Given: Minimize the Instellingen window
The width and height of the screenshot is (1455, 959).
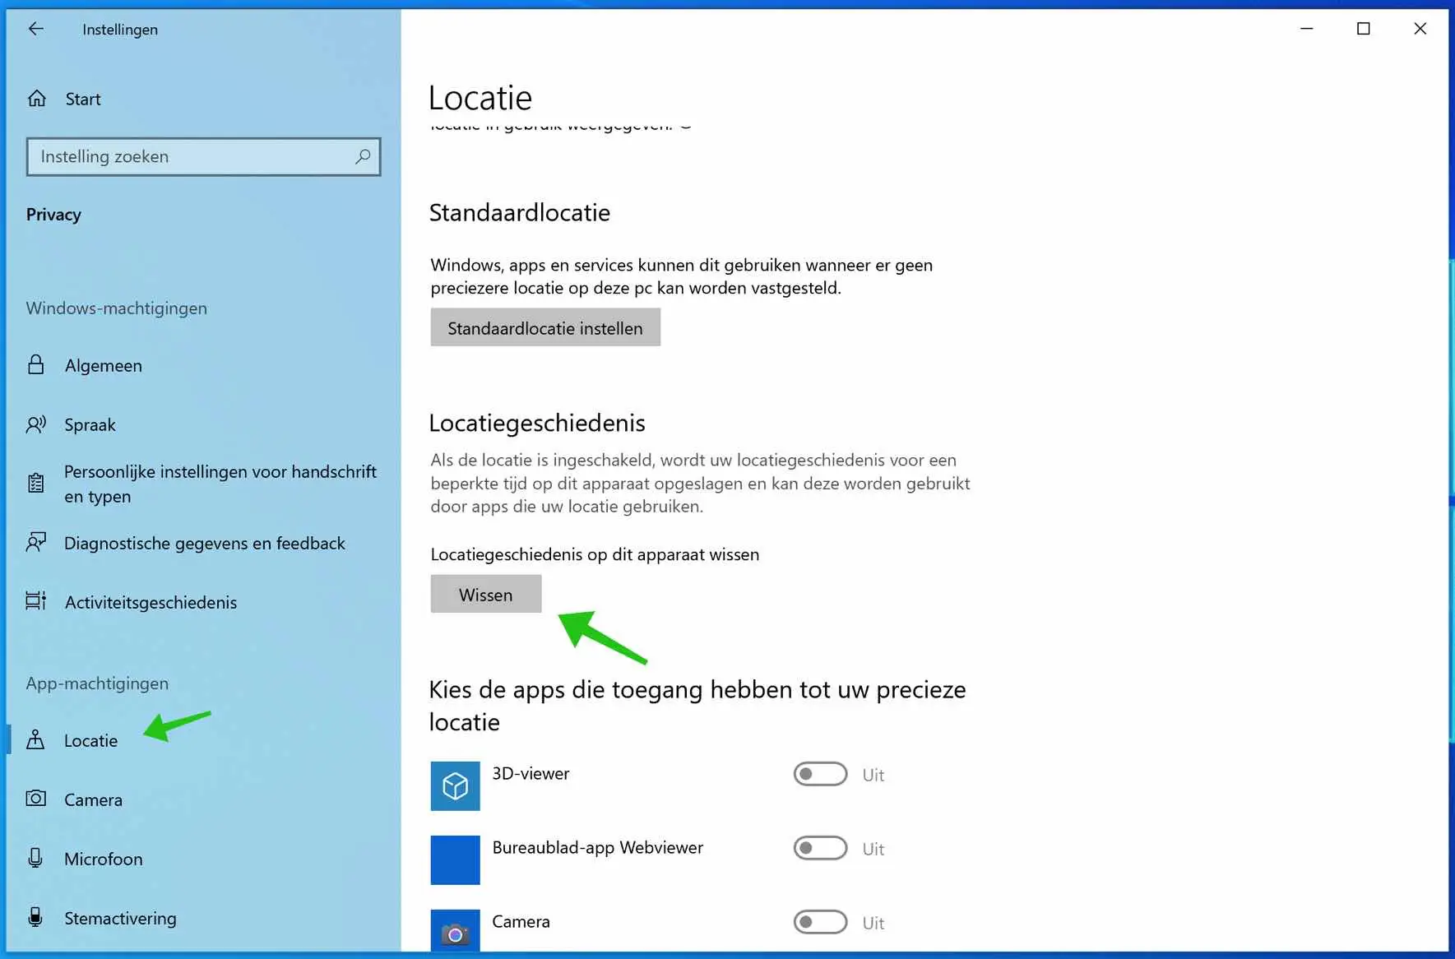Looking at the screenshot, I should click(1306, 29).
